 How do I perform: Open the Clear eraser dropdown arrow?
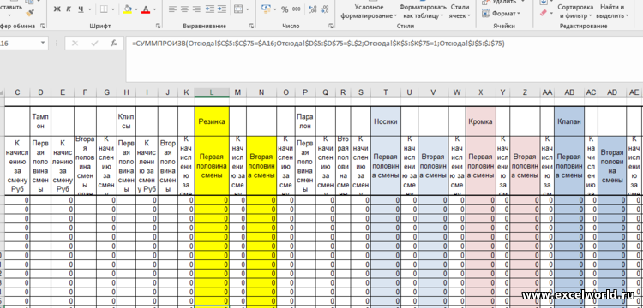(551, 14)
